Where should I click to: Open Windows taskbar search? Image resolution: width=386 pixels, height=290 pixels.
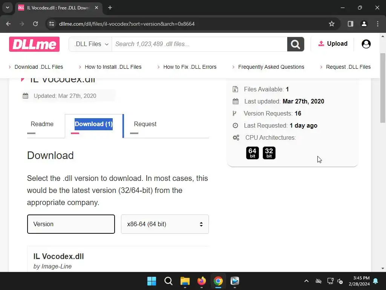coord(168,281)
